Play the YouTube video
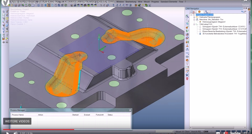 click(x=8, y=133)
